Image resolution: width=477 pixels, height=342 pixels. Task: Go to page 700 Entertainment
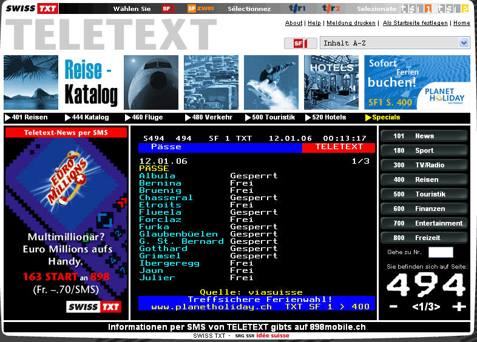(x=424, y=223)
